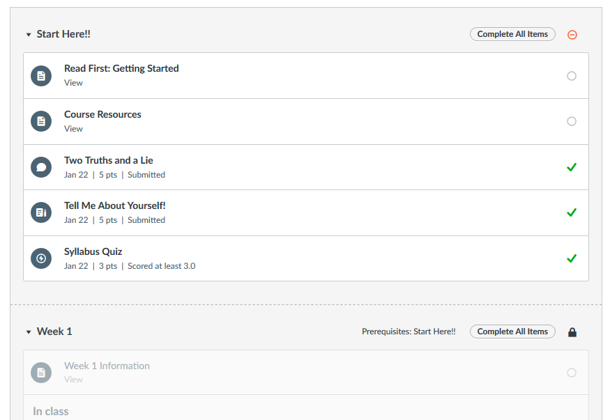Viewport: 610px width, 420px height.
Task: Click the page icon next to Course Resources
Action: click(x=41, y=121)
